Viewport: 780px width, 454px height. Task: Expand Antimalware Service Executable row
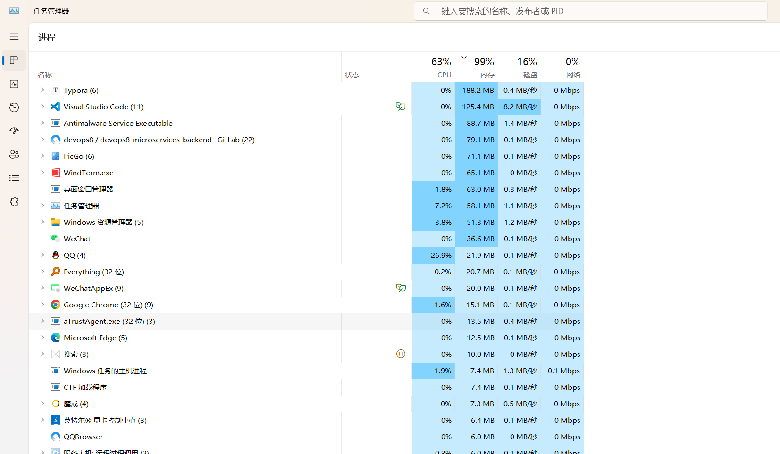[x=42, y=123]
